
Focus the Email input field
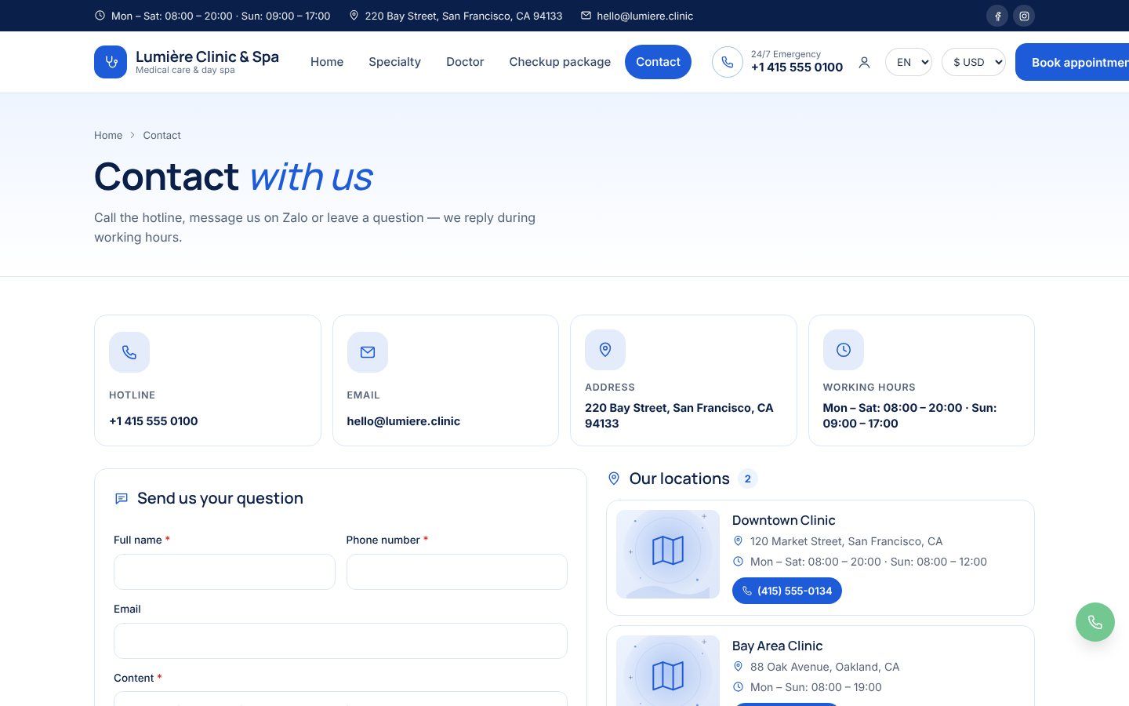(x=340, y=641)
